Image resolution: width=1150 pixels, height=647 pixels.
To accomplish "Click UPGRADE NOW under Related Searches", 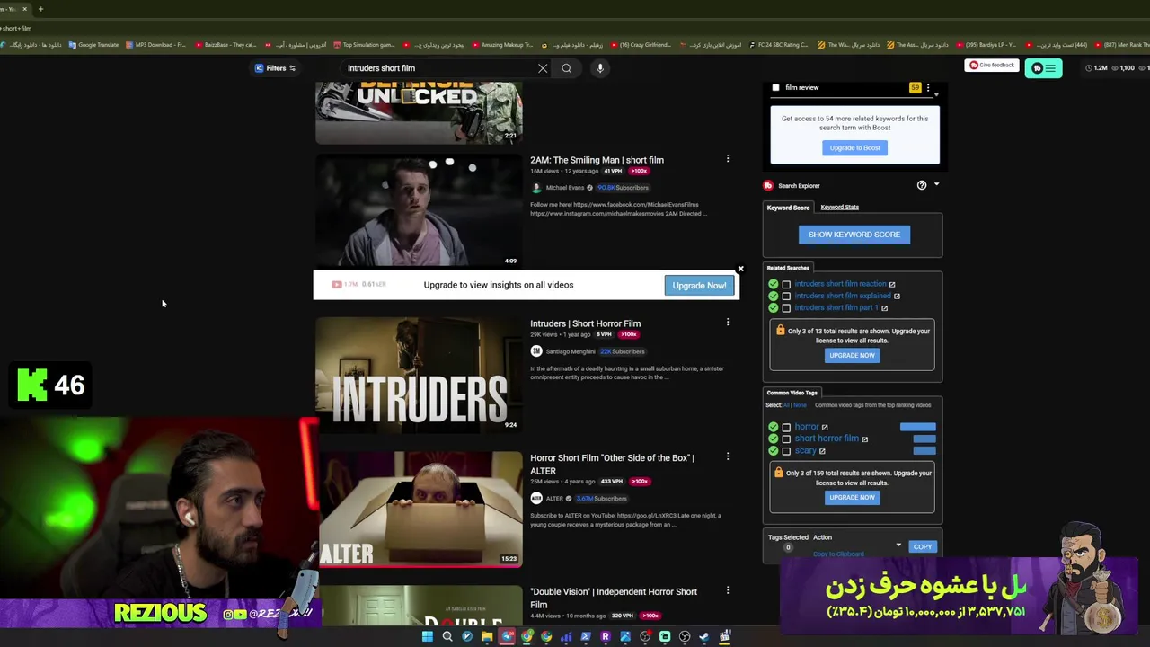I will point(852,355).
